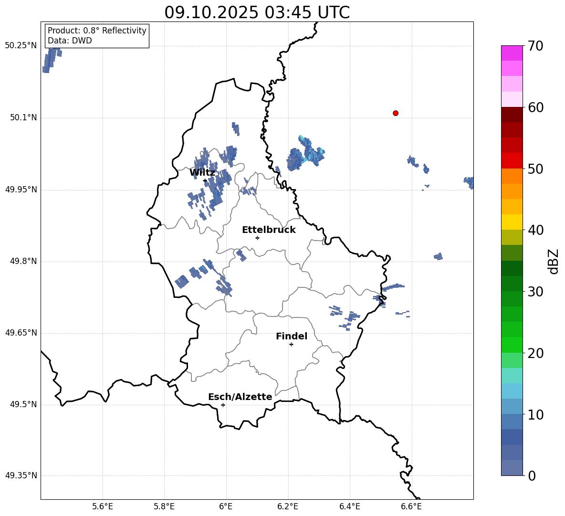Click the Wiltz station cross marker
565x516 pixels.
click(205, 180)
